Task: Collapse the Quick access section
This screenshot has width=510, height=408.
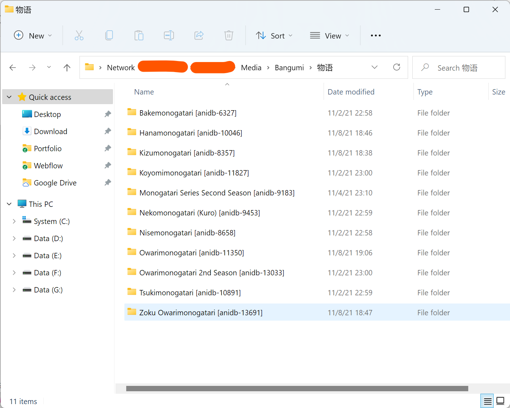Action: pos(9,97)
